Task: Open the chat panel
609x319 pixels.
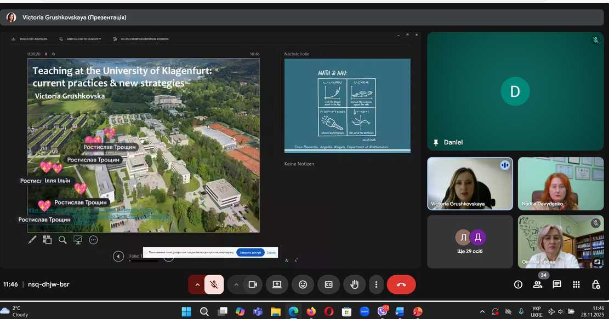Action: [557, 285]
